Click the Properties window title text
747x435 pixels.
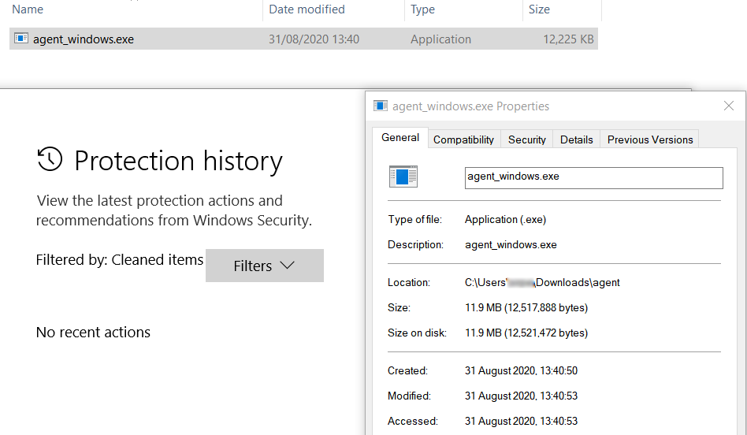coord(470,106)
